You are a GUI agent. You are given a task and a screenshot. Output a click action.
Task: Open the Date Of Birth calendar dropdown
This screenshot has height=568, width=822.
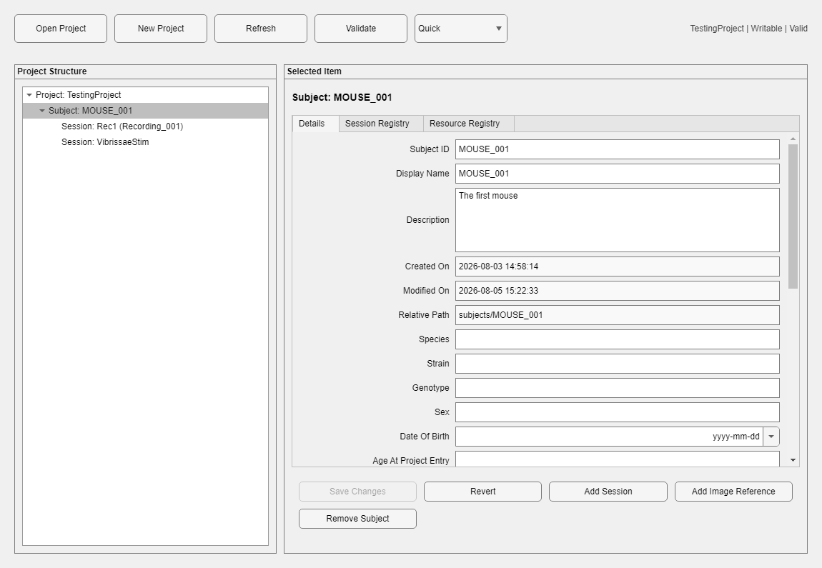click(x=771, y=437)
